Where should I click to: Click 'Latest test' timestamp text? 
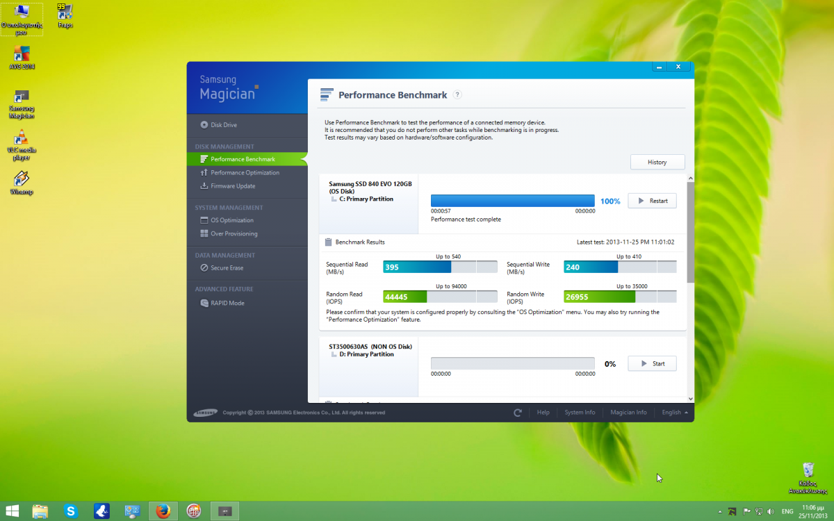pos(625,242)
